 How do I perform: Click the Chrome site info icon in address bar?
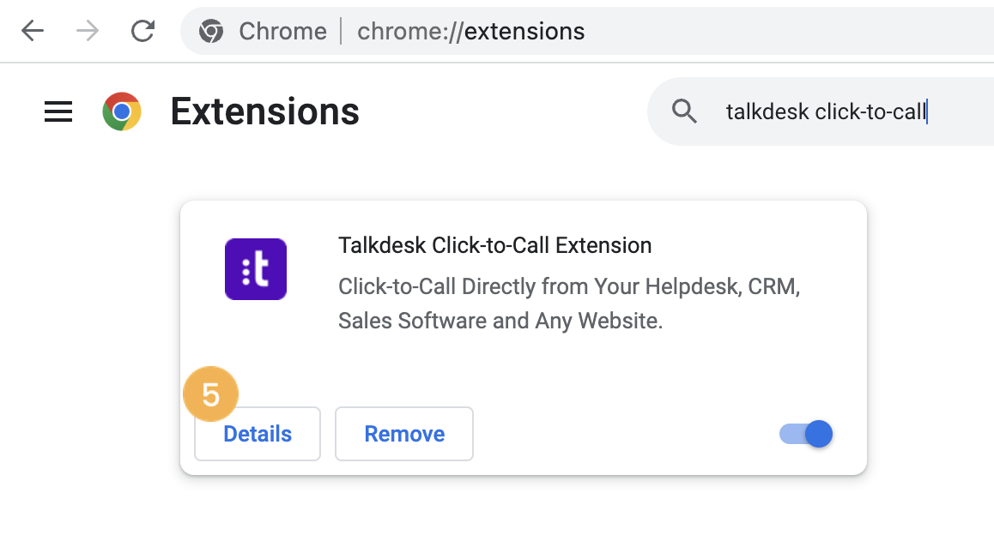click(x=211, y=31)
